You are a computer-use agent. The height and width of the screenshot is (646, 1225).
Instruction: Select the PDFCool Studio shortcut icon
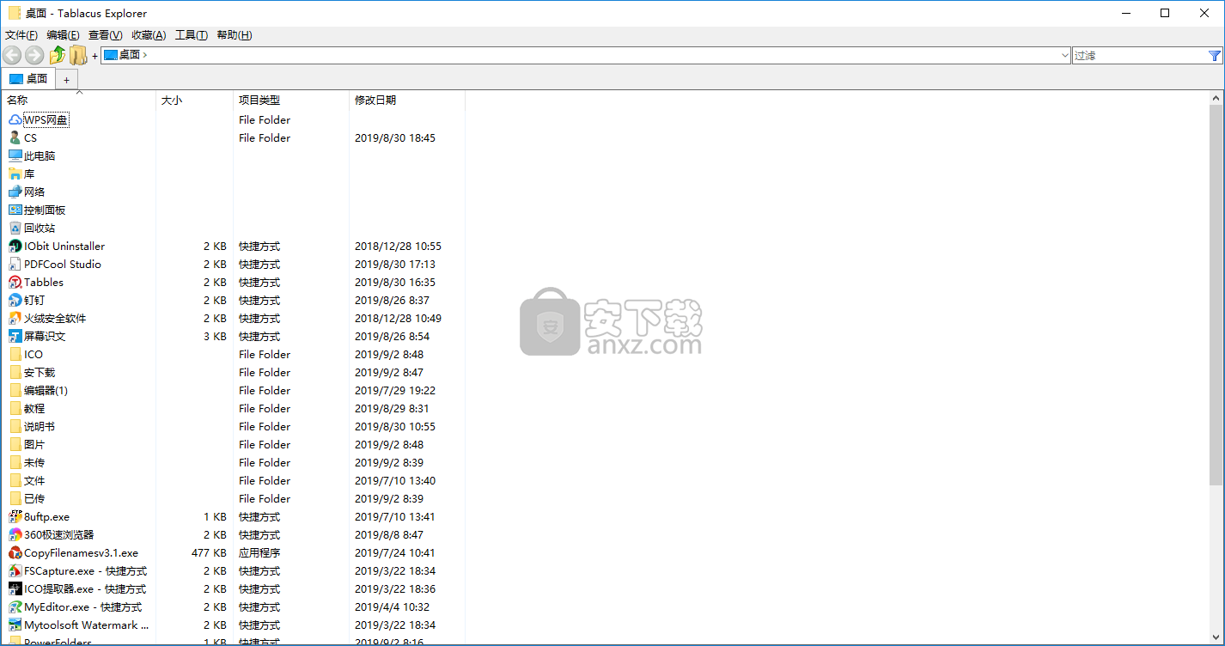pos(15,264)
